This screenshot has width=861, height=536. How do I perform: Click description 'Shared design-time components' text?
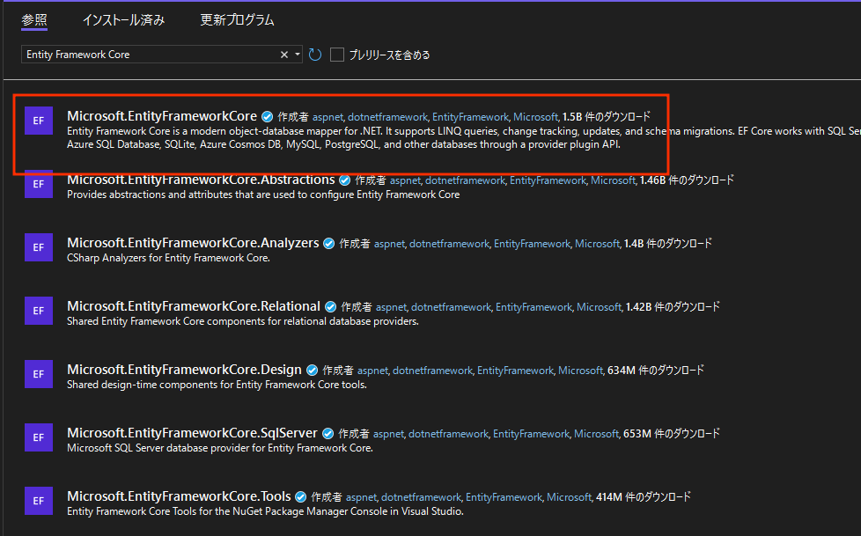pyautogui.click(x=217, y=385)
